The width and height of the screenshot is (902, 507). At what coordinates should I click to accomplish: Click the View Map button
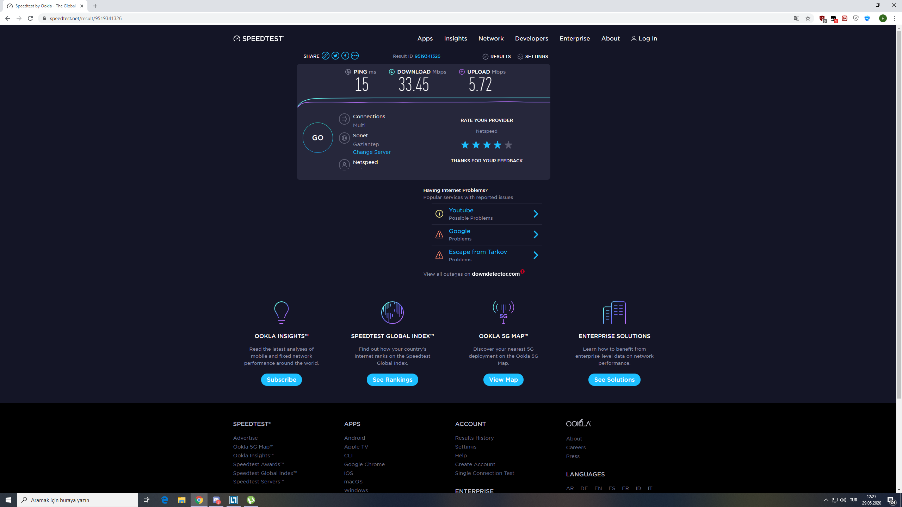(503, 380)
